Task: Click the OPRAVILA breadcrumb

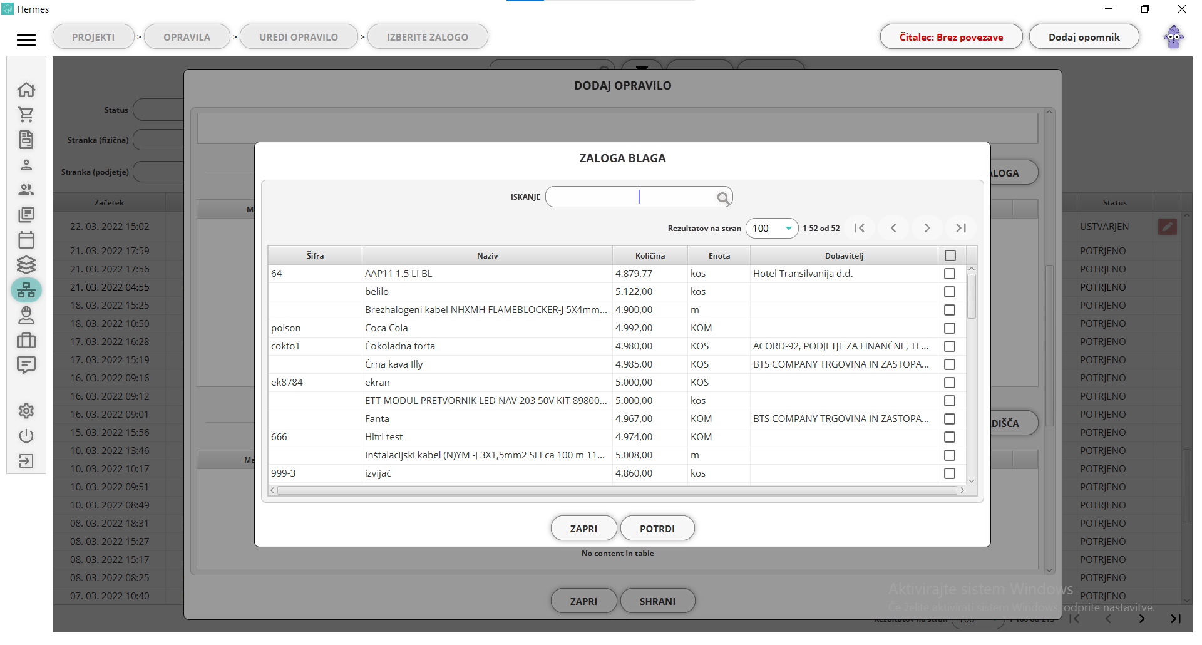Action: point(187,37)
